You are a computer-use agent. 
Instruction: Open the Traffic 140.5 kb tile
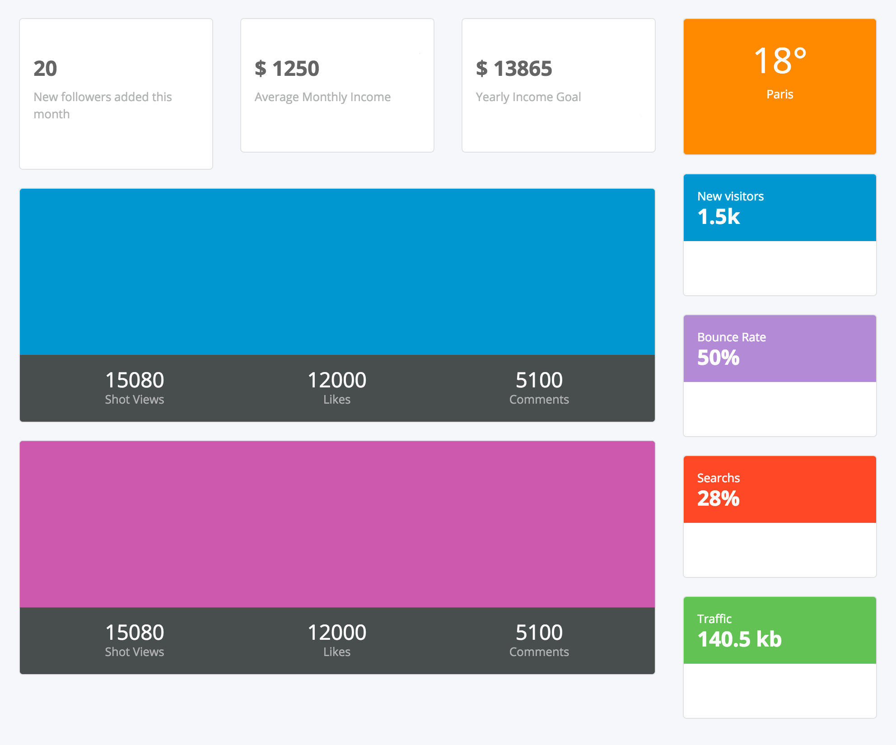click(x=779, y=630)
